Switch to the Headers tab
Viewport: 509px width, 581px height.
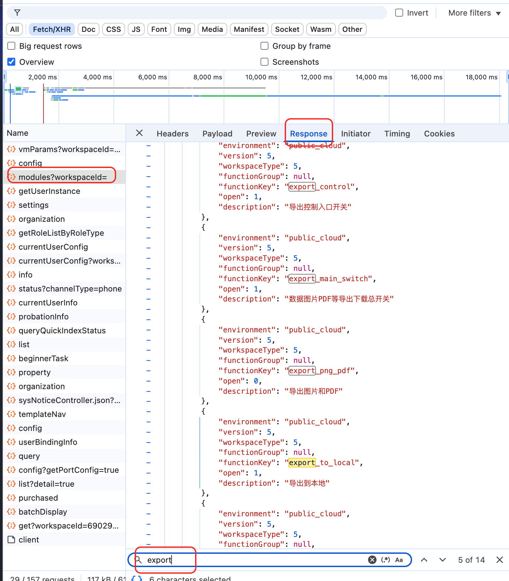click(173, 133)
